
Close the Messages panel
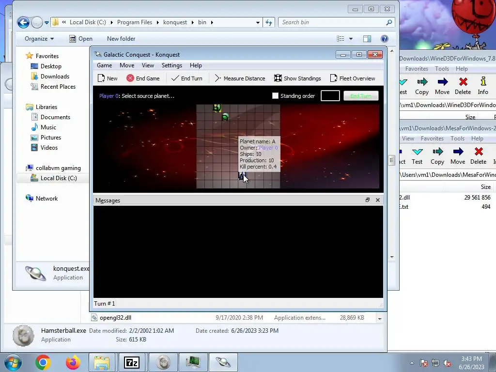(378, 200)
